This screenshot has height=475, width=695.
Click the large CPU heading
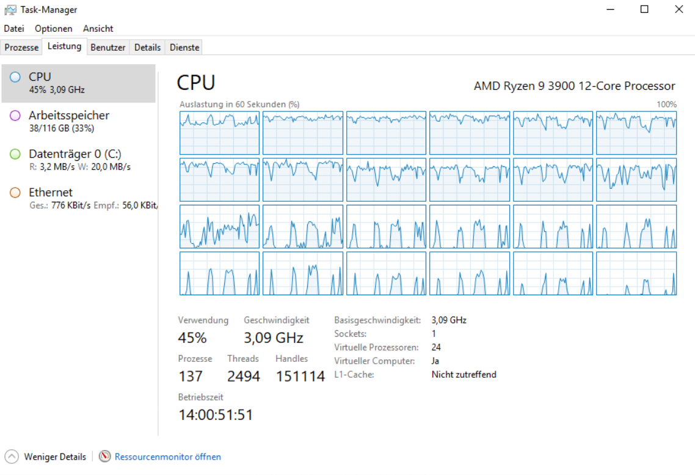(196, 83)
